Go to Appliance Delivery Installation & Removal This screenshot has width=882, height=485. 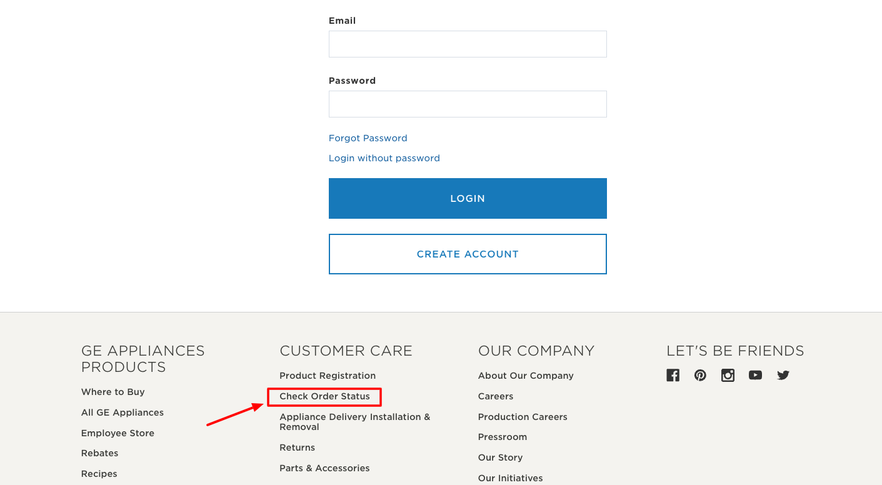(354, 421)
